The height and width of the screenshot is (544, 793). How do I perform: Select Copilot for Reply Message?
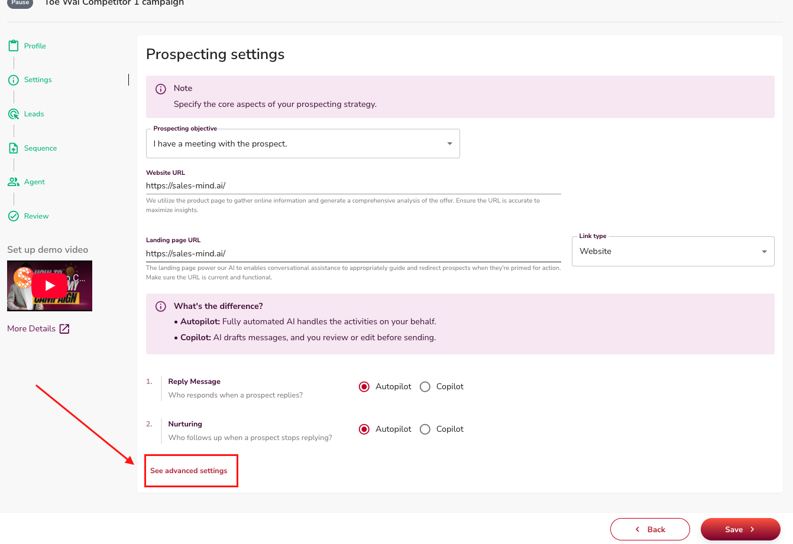coord(425,387)
